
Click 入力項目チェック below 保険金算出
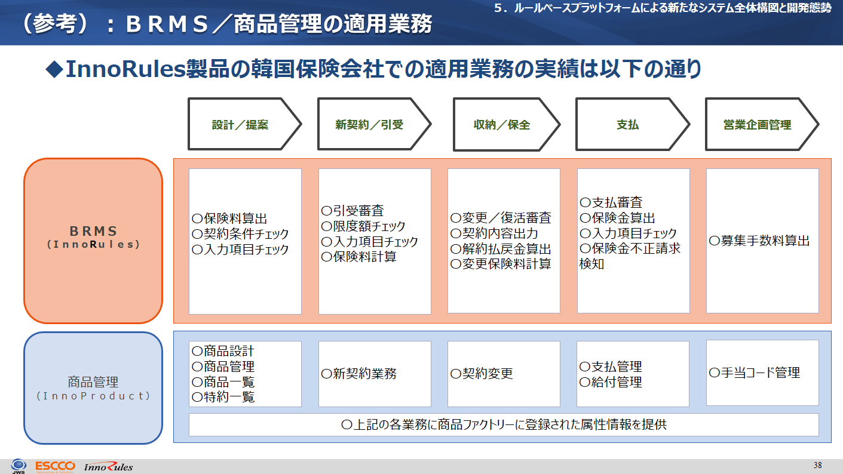click(x=629, y=233)
